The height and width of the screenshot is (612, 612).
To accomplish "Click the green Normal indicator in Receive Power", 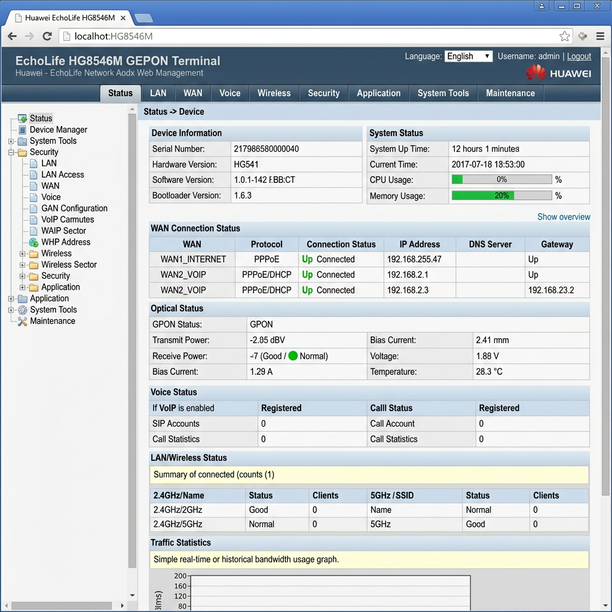I will point(293,356).
